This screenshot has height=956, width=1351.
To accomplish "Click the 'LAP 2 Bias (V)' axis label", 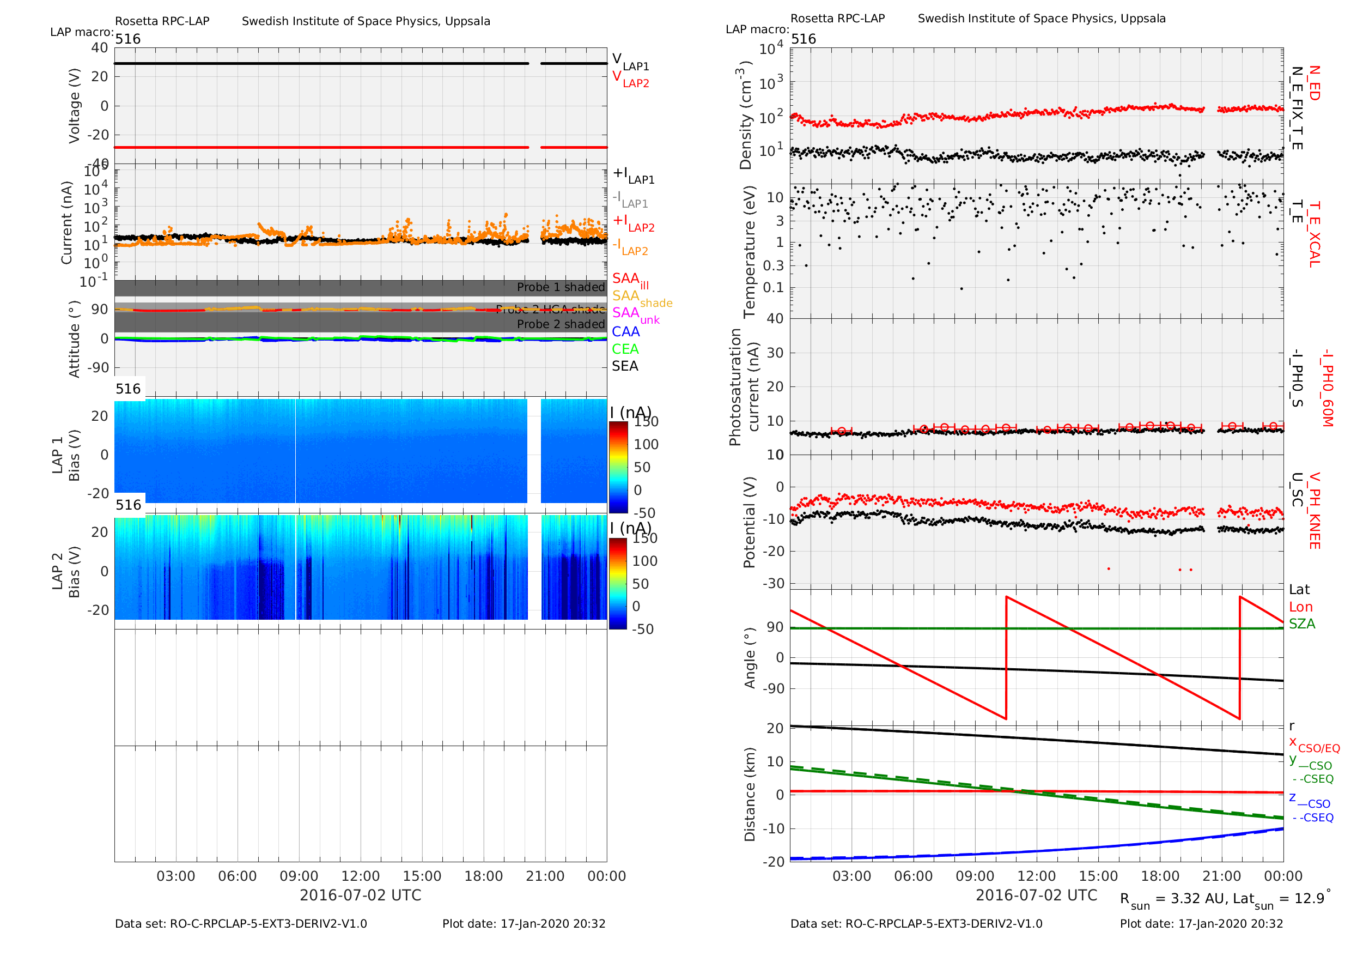I will click(66, 572).
